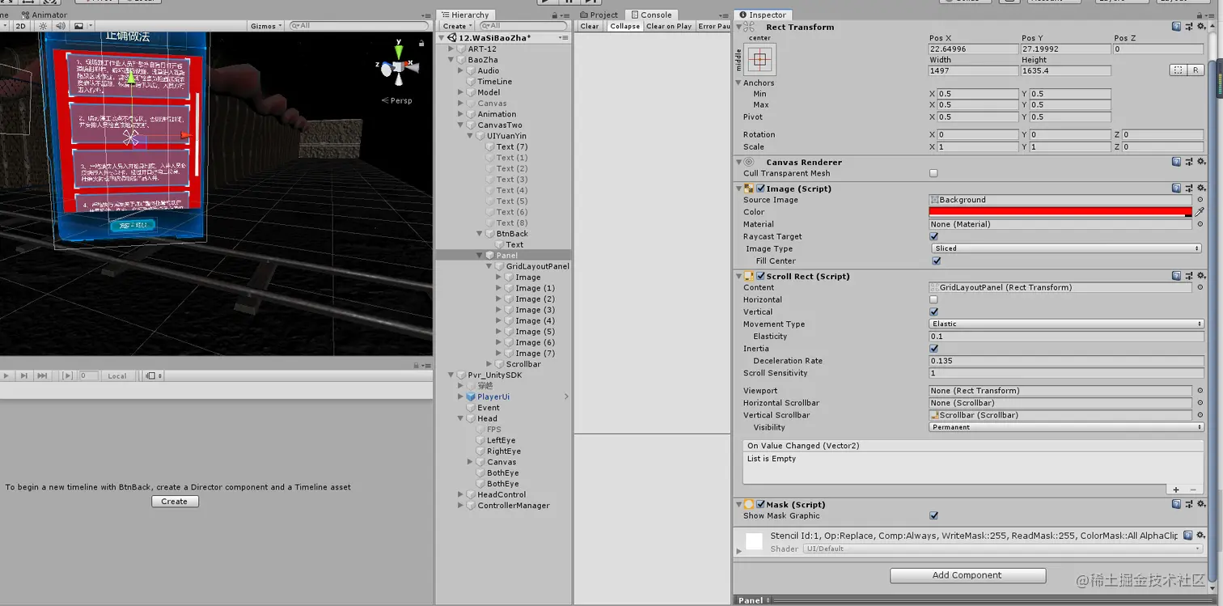The image size is (1223, 606).
Task: Open Scroll Rect component gear menu
Action: point(1201,276)
